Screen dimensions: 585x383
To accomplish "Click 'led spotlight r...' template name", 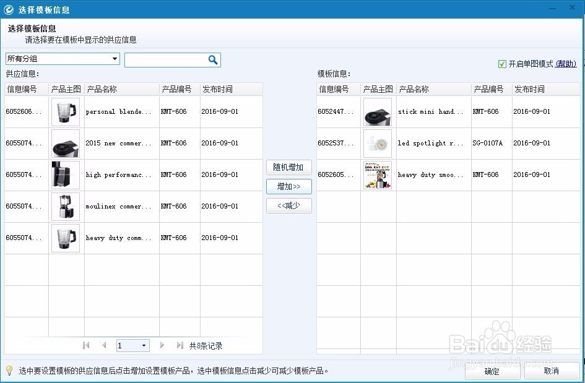I will pyautogui.click(x=430, y=143).
